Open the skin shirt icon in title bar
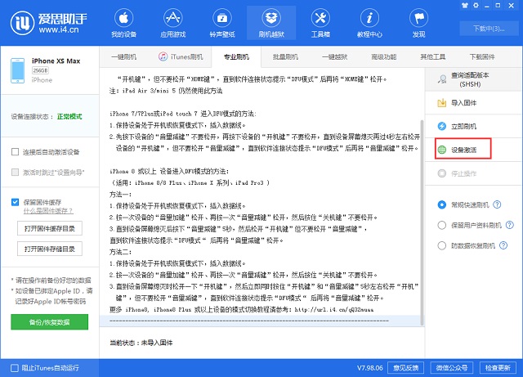Viewport: 523px width, 377px height. tap(465, 6)
